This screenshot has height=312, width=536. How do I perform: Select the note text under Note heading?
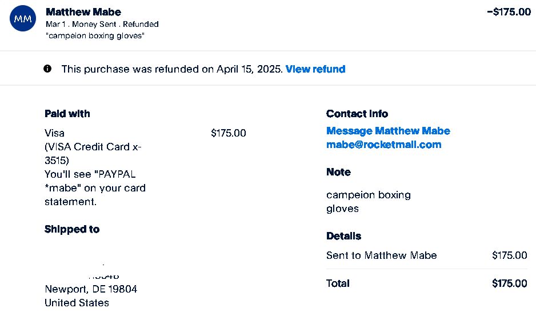(x=368, y=202)
